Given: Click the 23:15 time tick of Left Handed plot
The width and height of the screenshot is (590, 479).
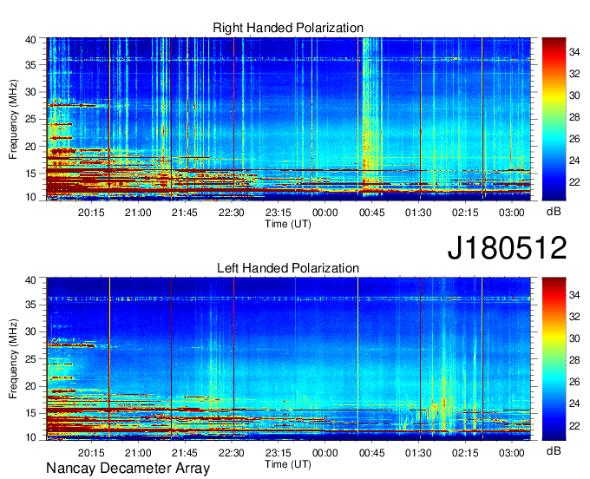Looking at the screenshot, I should tap(278, 453).
